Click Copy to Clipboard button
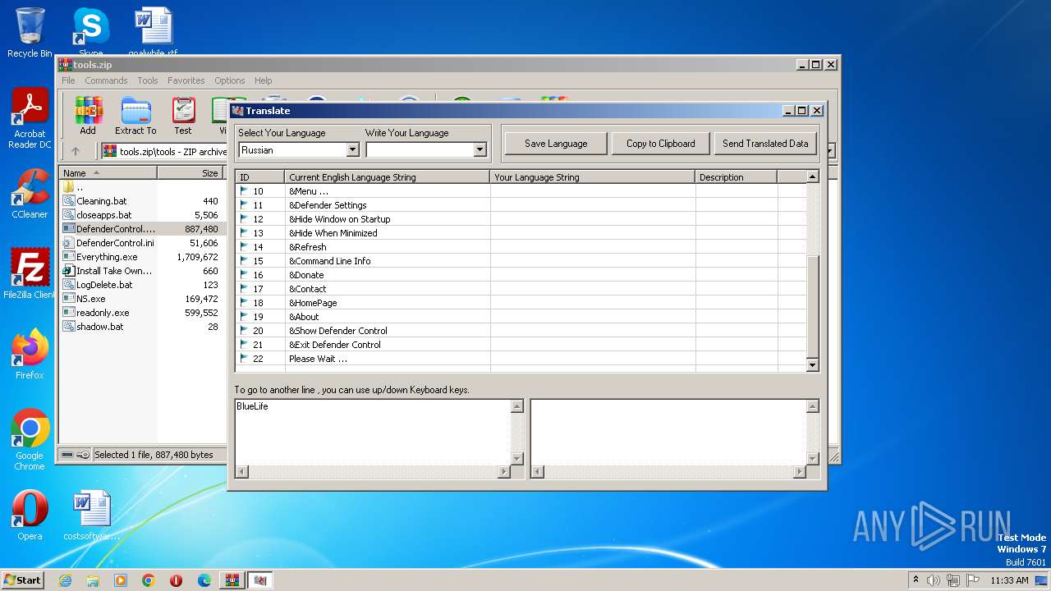The image size is (1051, 591). pos(661,144)
